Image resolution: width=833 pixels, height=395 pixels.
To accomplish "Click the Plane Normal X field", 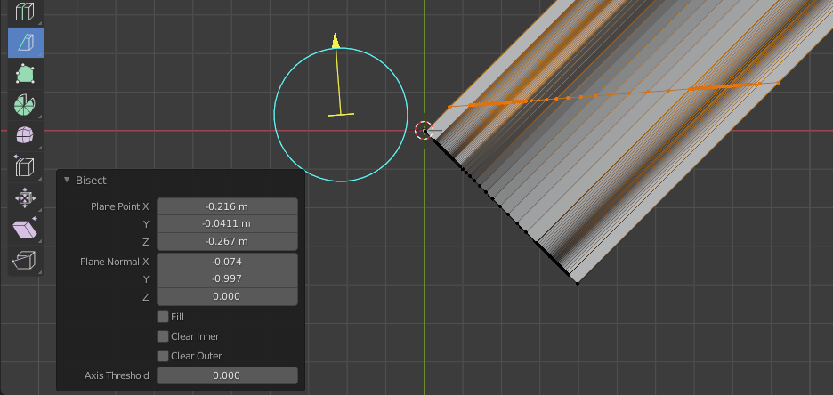I will (x=226, y=262).
